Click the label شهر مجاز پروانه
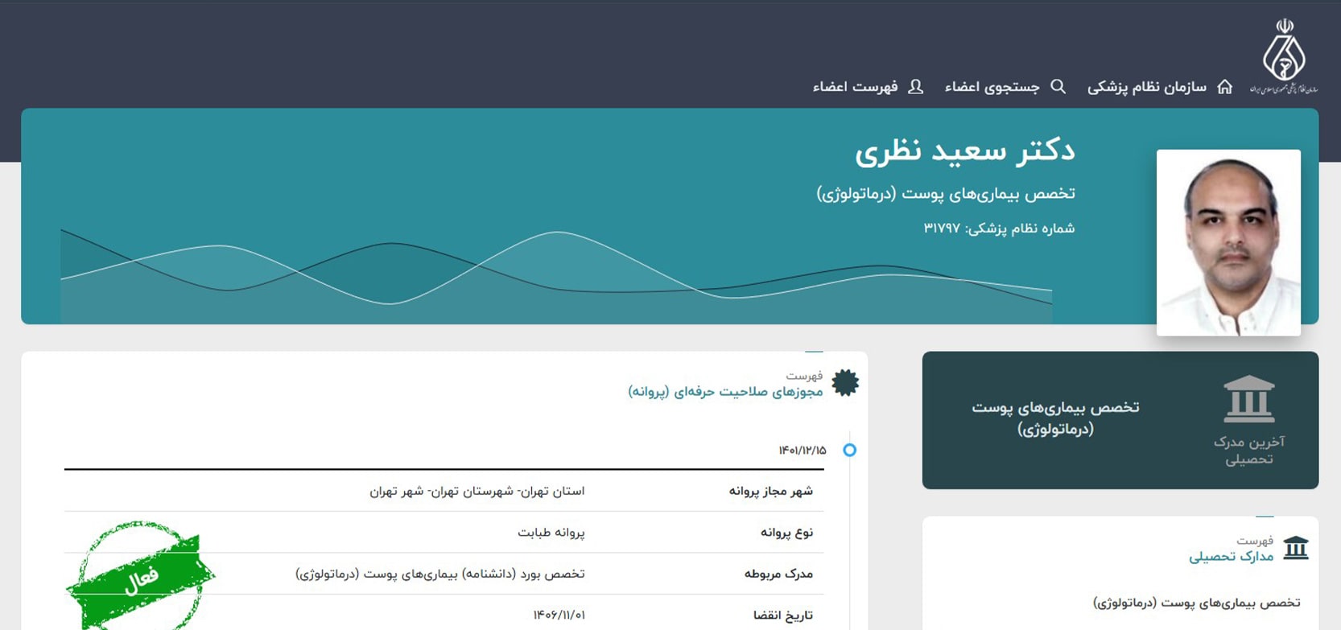1341x630 pixels. (x=771, y=491)
